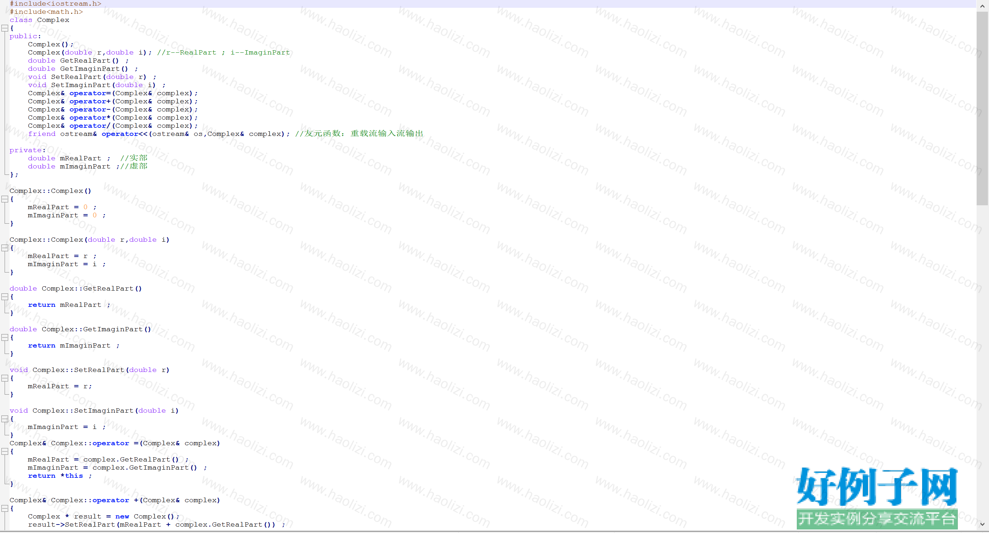Collapse the SetRealPart function fold
The image size is (989, 533).
(5, 378)
